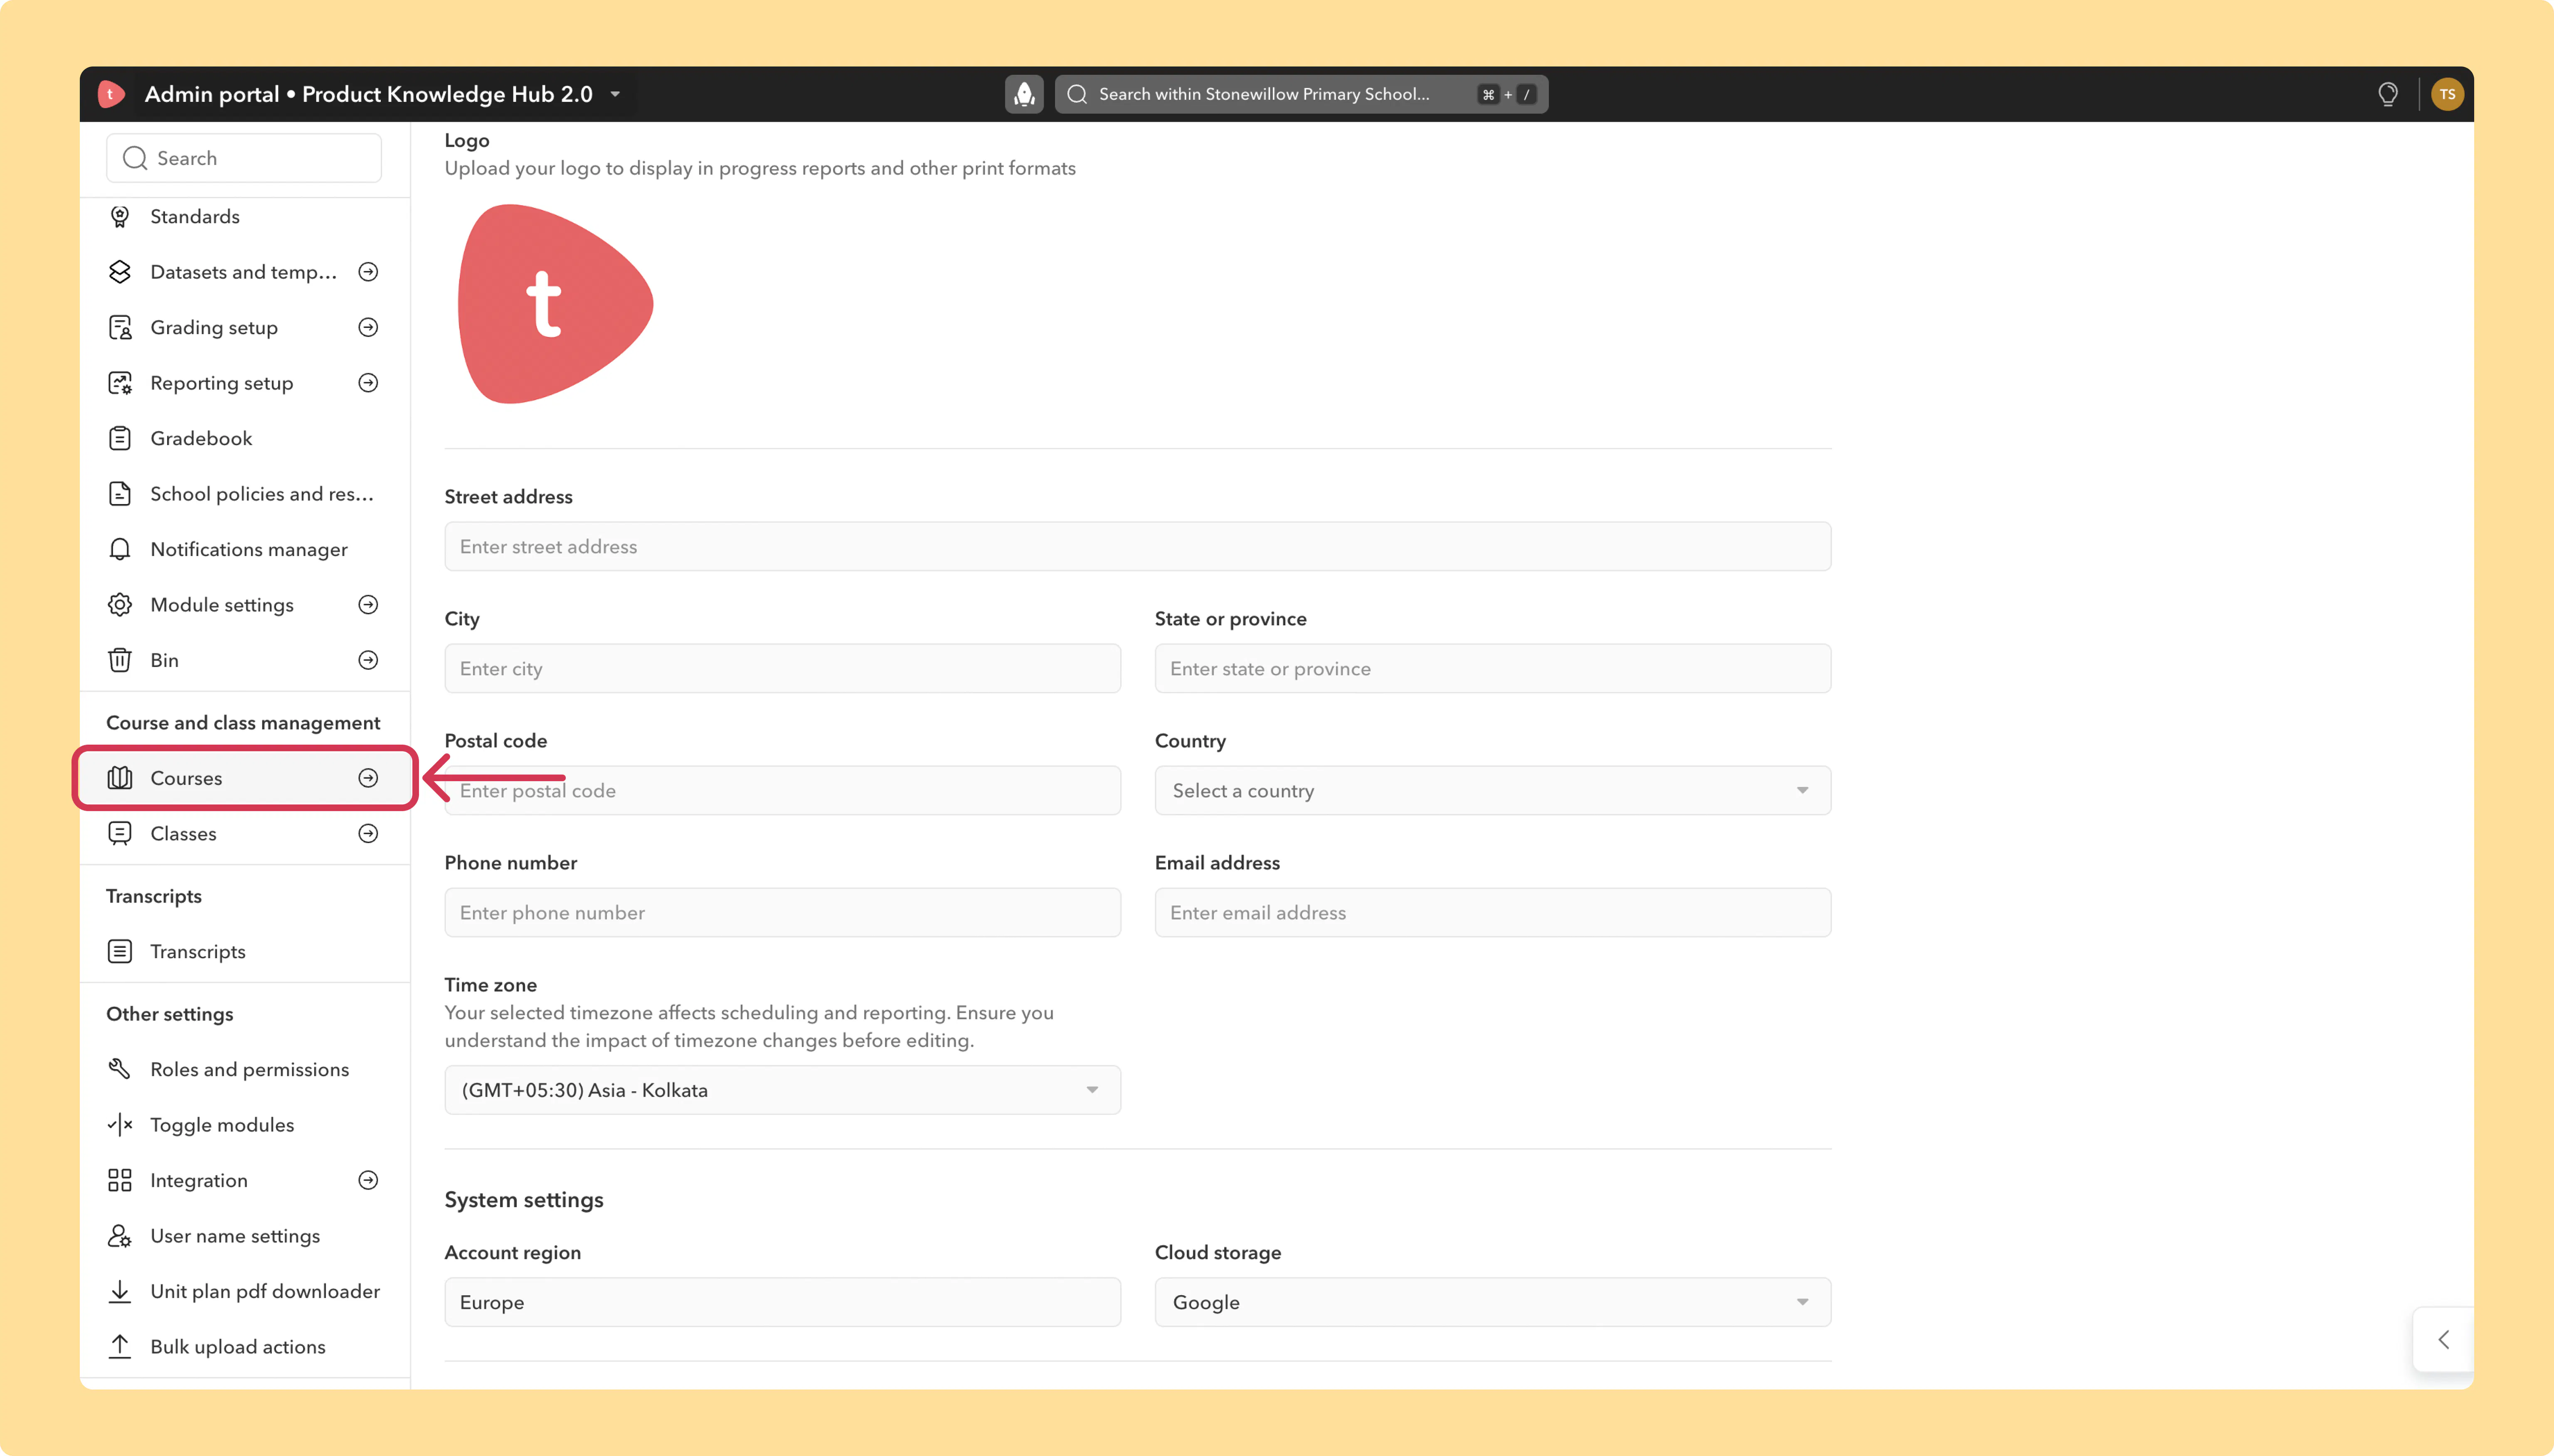Image resolution: width=2554 pixels, height=1456 pixels.
Task: Click the Notifications manager bell icon
Action: [x=120, y=549]
